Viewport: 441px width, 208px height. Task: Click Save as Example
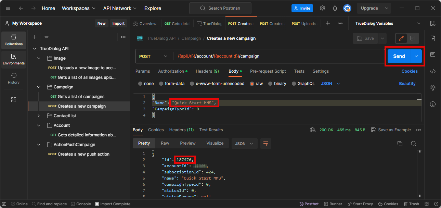(x=391, y=130)
